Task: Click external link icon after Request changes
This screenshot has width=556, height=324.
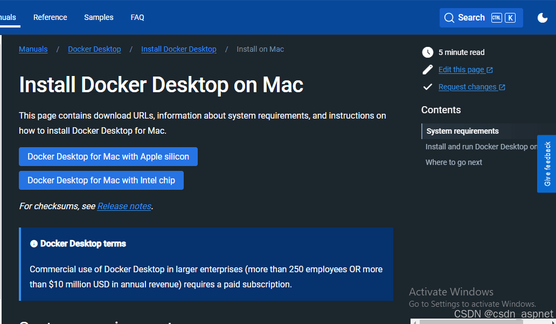Action: (x=502, y=87)
